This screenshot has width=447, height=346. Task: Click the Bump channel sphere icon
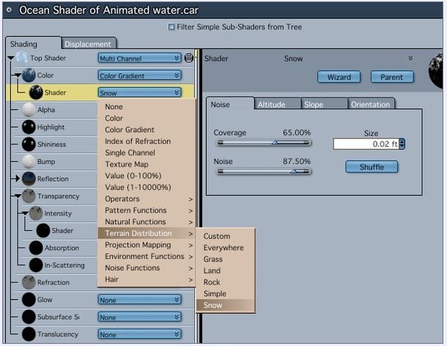tap(29, 161)
